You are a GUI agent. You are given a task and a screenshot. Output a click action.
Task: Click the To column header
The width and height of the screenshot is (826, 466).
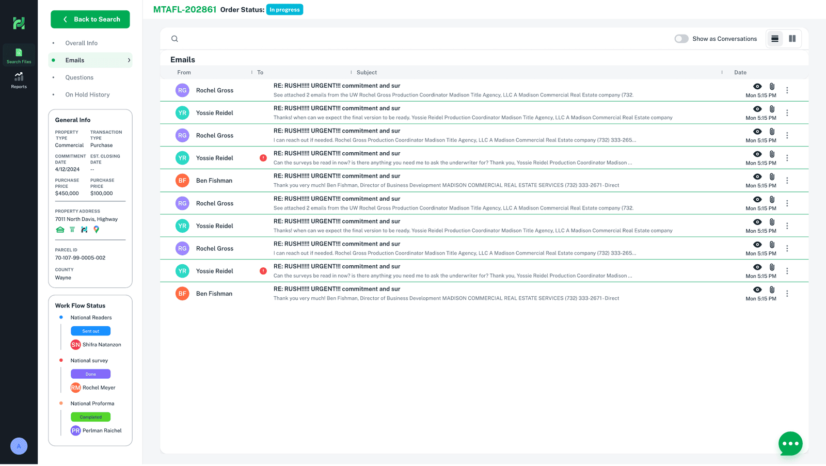[260, 73]
